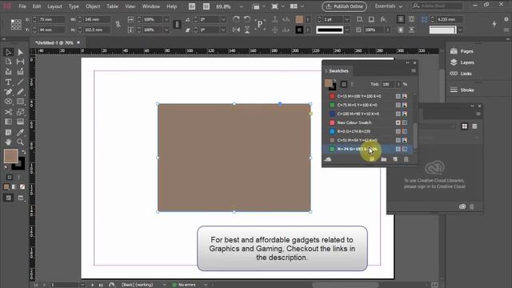Open the Object menu
This screenshot has width=512, height=288.
[x=93, y=6]
